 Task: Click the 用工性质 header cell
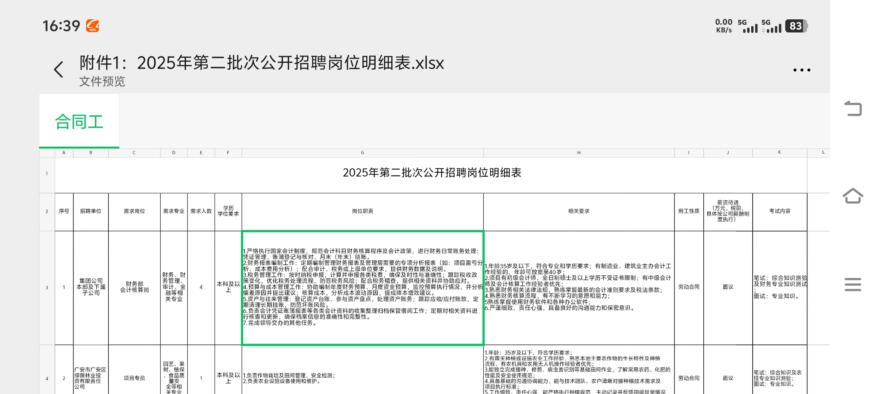689,211
